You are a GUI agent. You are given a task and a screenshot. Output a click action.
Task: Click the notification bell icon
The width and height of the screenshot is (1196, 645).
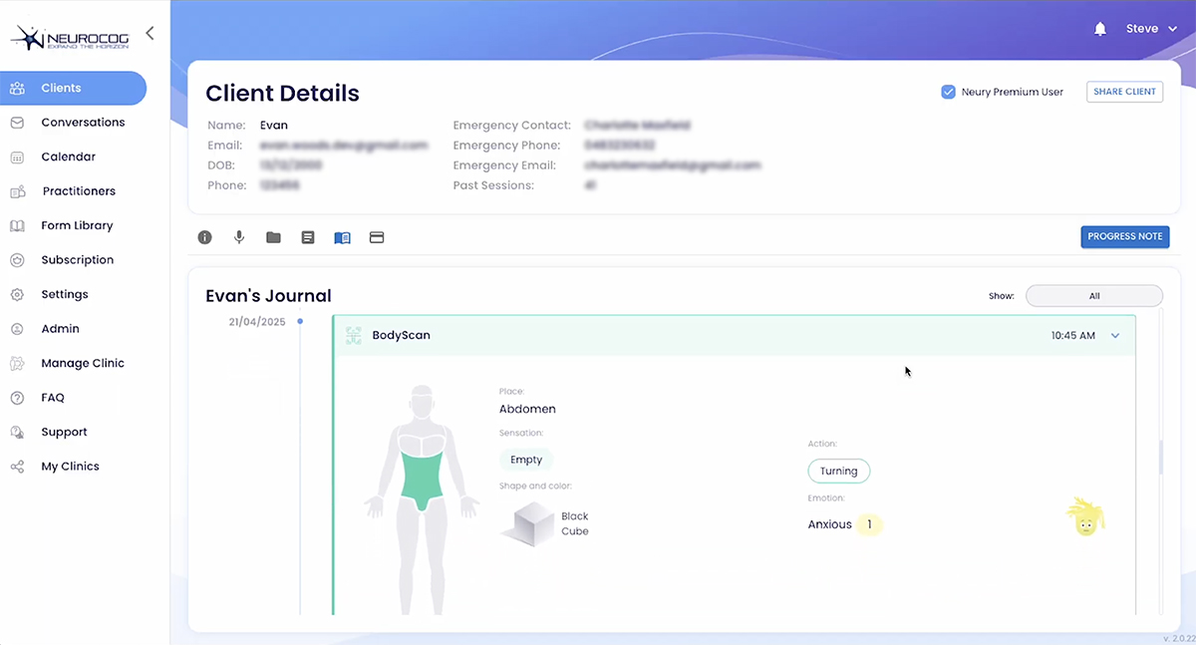click(1100, 29)
